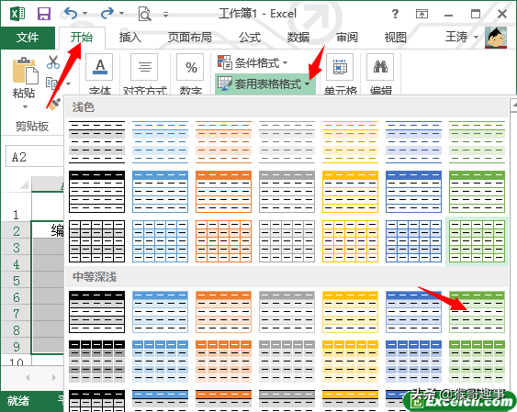Apply yellow banded style, second 中等深浅 row
The width and height of the screenshot is (517, 412).
(x=350, y=362)
